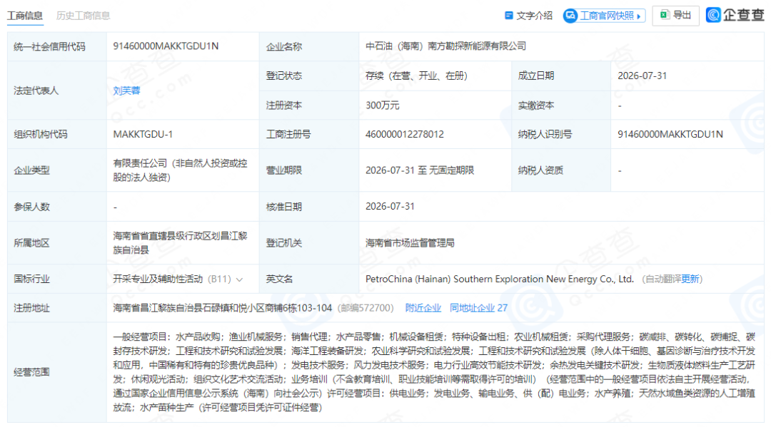This screenshot has height=427, width=771.
Task: Click registered address 石碌镇和悦小区商铺6栋103-104
Action: (222, 308)
